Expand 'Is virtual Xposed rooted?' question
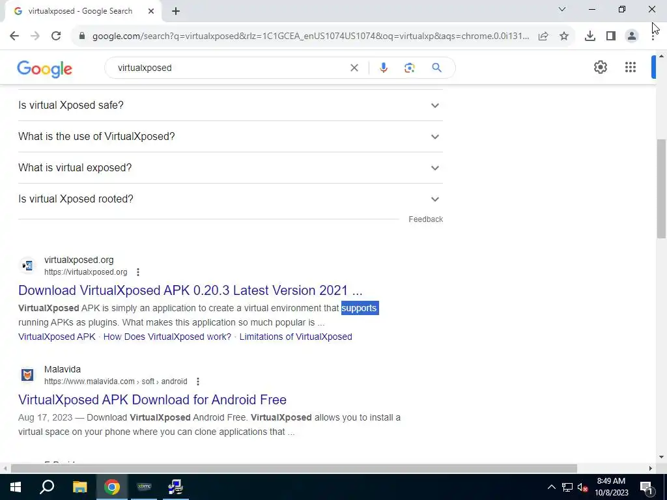The height and width of the screenshot is (500, 667). tap(230, 199)
